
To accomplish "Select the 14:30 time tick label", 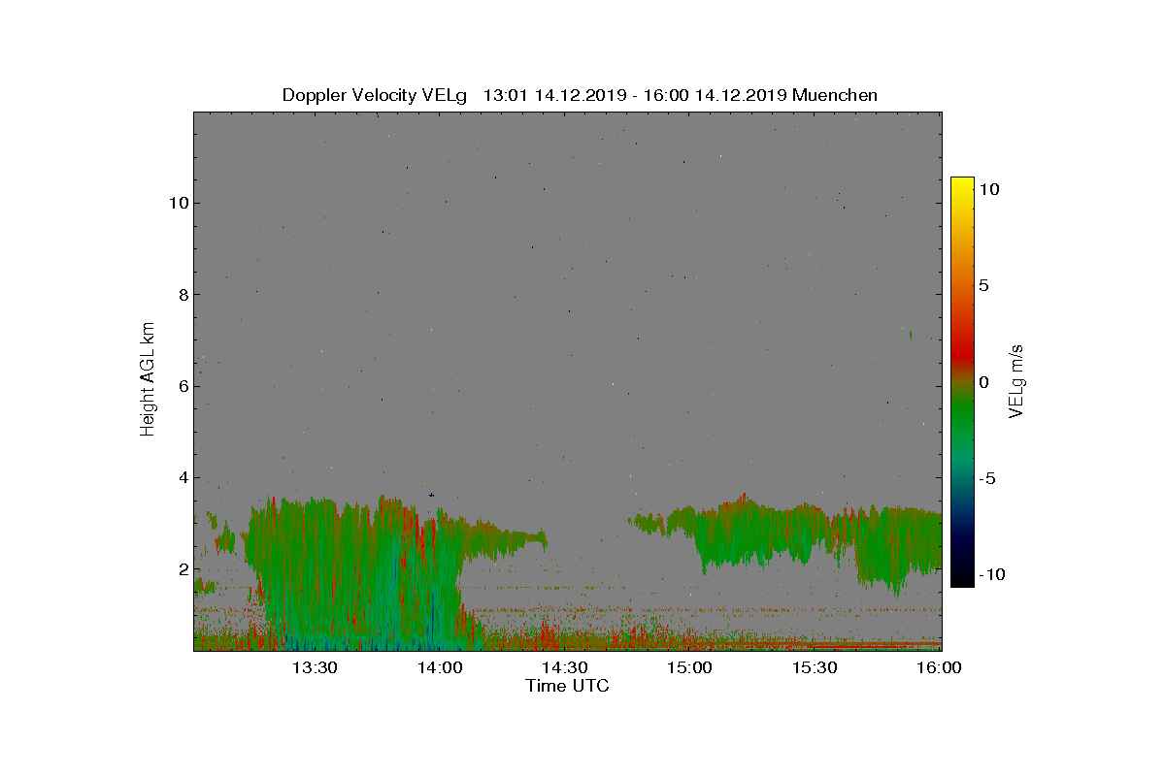I will (x=565, y=667).
